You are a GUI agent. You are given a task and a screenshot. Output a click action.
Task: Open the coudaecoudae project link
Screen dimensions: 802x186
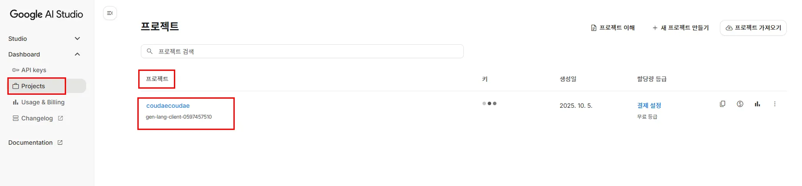click(168, 106)
